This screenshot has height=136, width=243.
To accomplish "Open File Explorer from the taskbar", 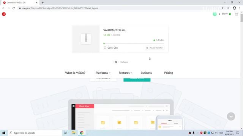I will pyautogui.click(x=74, y=133).
